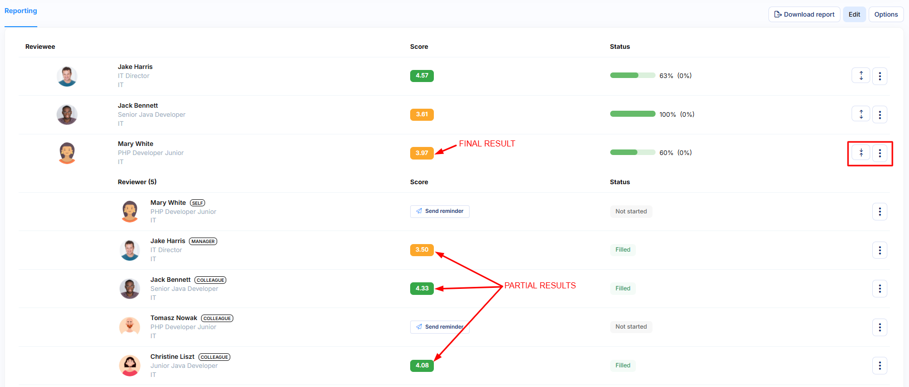Viewport: 909px width, 387px height.
Task: Open Jack Bennett reviewee kebab menu
Action: coord(879,115)
